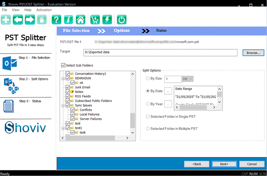
Task: Click the Status wizard step header
Action: point(161,30)
